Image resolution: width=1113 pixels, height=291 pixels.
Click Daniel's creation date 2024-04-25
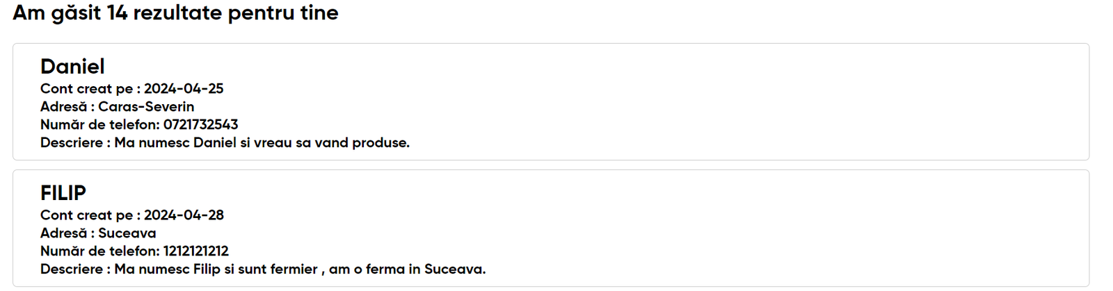(x=184, y=89)
